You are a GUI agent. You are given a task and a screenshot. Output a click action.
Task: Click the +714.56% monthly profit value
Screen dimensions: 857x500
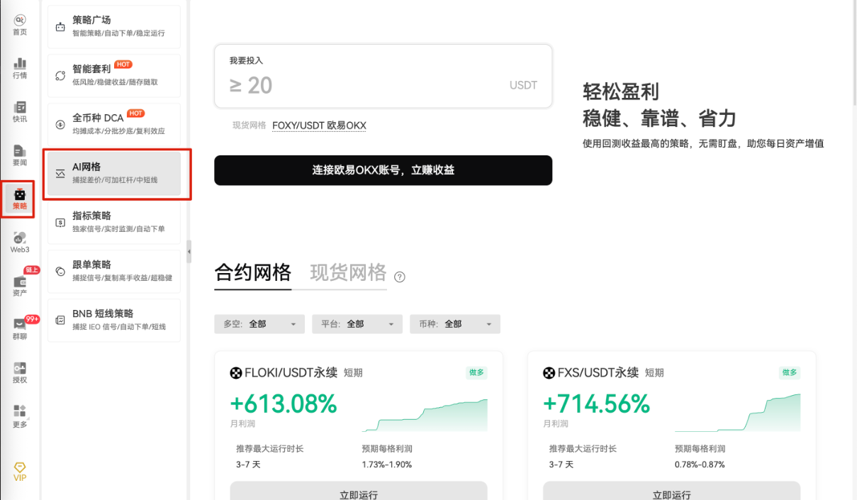(596, 404)
